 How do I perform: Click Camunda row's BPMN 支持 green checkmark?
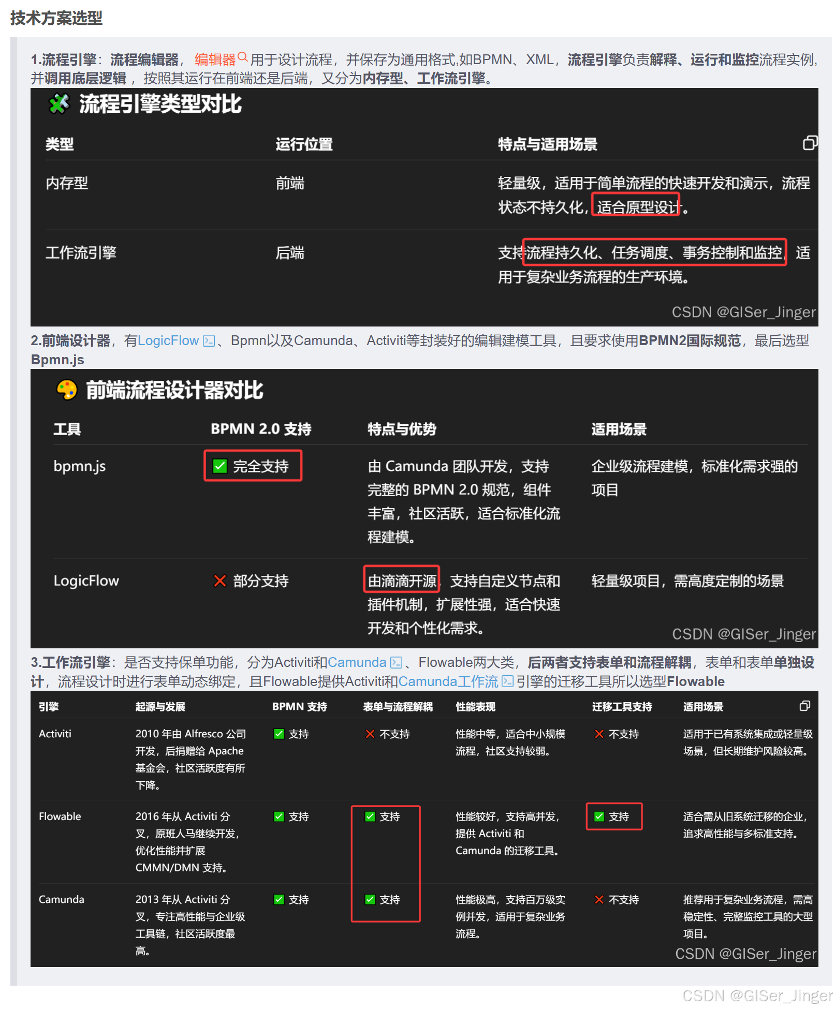click(279, 899)
